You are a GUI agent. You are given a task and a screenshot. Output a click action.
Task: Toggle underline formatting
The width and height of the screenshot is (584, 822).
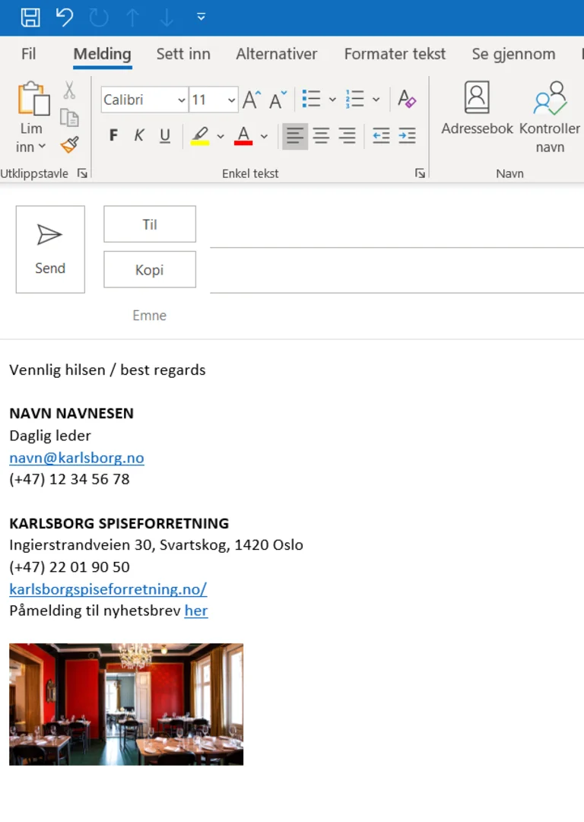[x=165, y=136]
